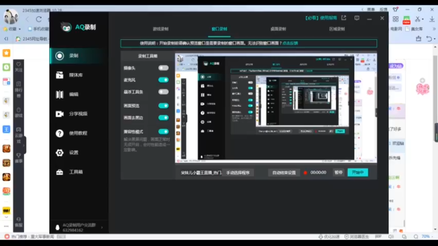
Task: Open the 使用教程 tutorial help section
Action: click(x=79, y=133)
